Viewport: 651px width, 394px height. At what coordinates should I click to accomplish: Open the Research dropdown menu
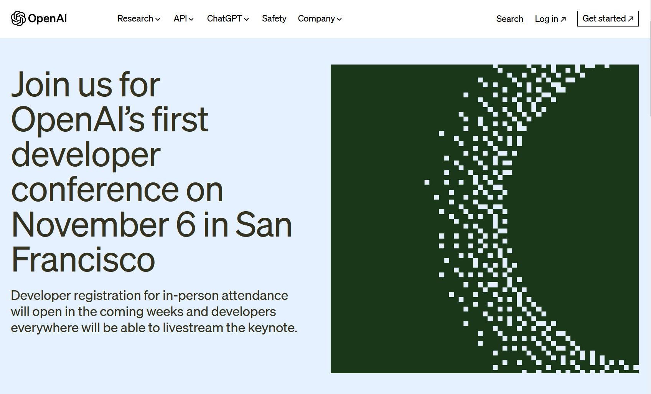click(x=139, y=18)
